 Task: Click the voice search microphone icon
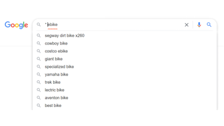[199, 25]
